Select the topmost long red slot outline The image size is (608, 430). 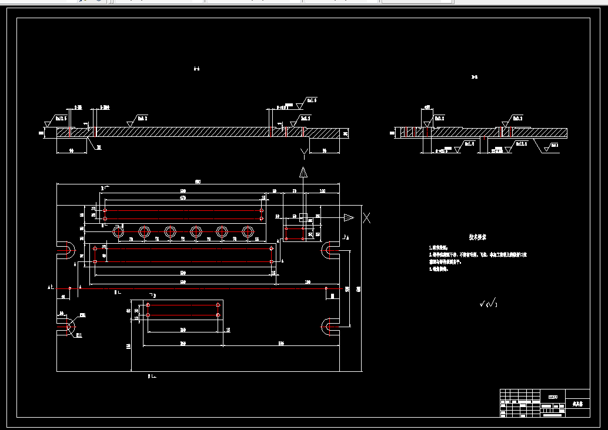coord(183,214)
